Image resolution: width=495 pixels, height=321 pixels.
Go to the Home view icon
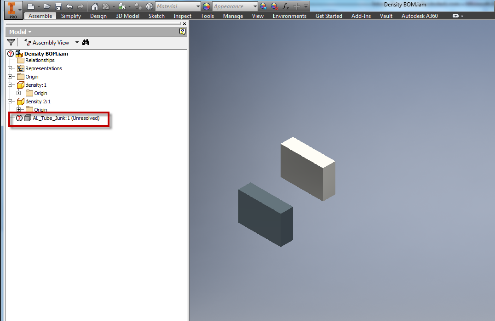94,6
